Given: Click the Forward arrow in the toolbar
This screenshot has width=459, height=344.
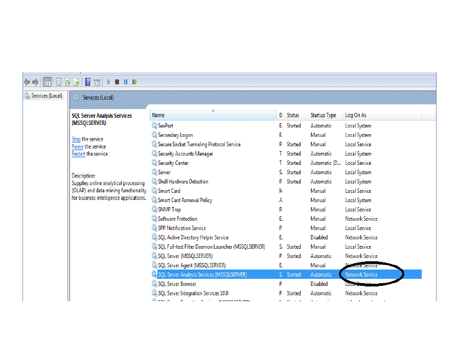Looking at the screenshot, I should pyautogui.click(x=35, y=82).
